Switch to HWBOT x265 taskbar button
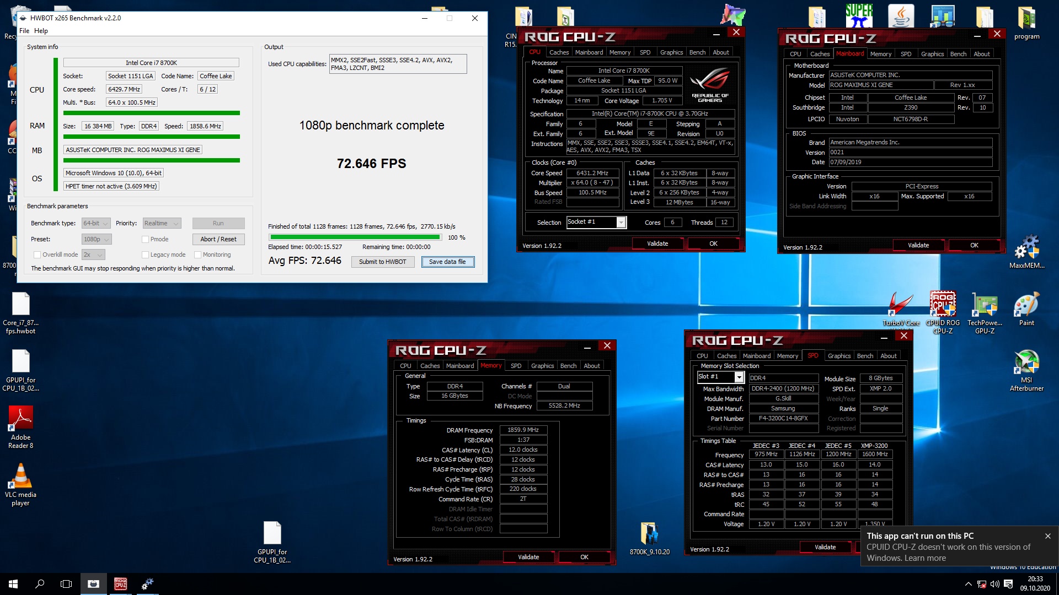Image resolution: width=1059 pixels, height=595 pixels. pos(94,584)
